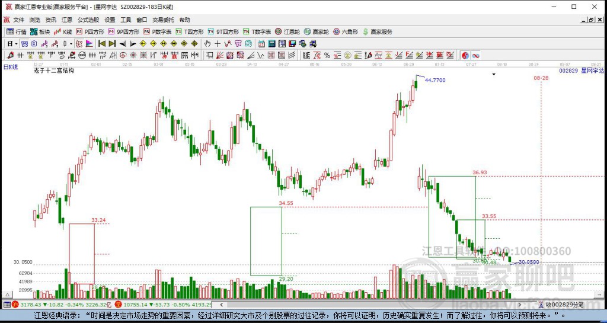
Task: Switch to K线 chart view
Action: click(x=63, y=32)
